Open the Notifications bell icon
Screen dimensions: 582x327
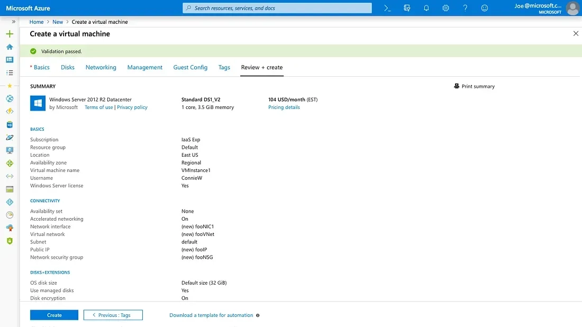click(x=426, y=8)
